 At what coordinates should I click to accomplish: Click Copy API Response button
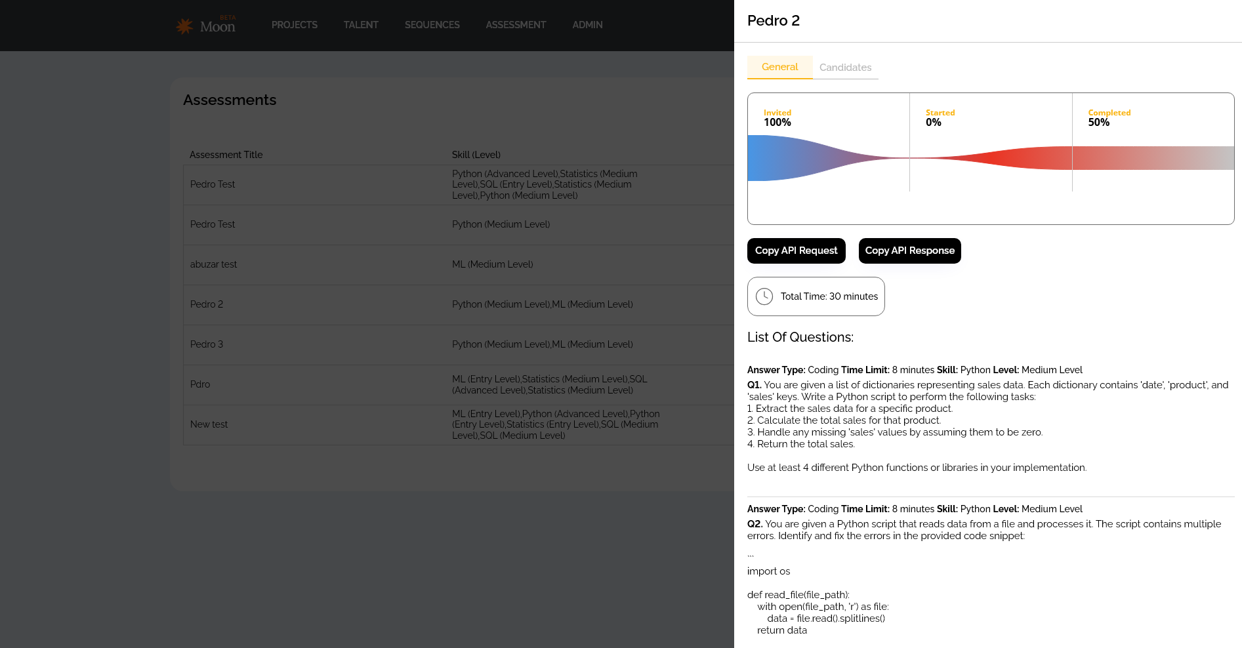[910, 251]
